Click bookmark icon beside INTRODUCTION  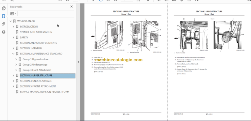pos(17,26)
